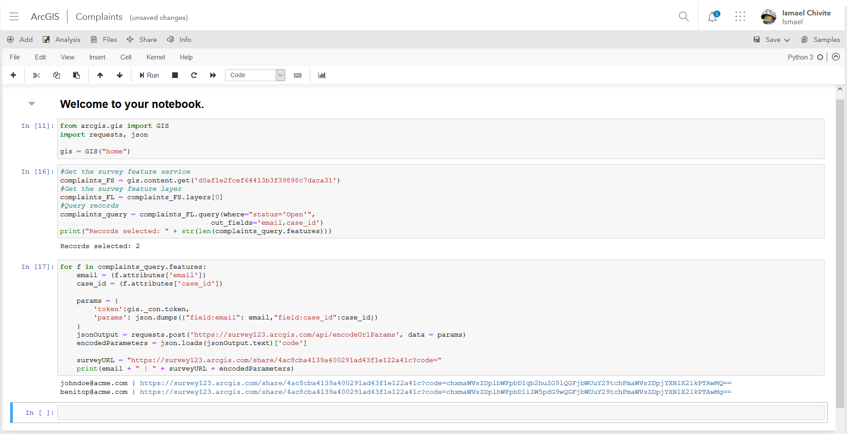
Task: Open the Analysis tools panel
Action: pos(61,40)
